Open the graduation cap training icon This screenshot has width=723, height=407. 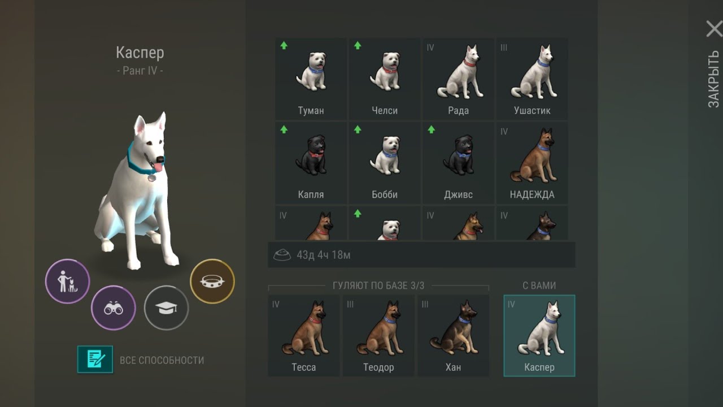(x=166, y=308)
